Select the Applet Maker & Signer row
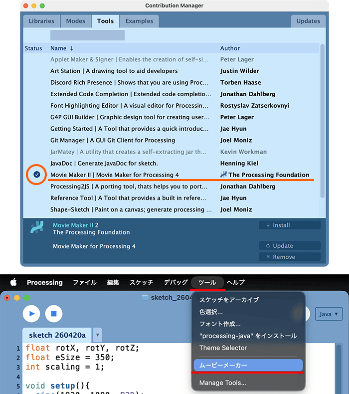This screenshot has width=349, height=394. 171,59
